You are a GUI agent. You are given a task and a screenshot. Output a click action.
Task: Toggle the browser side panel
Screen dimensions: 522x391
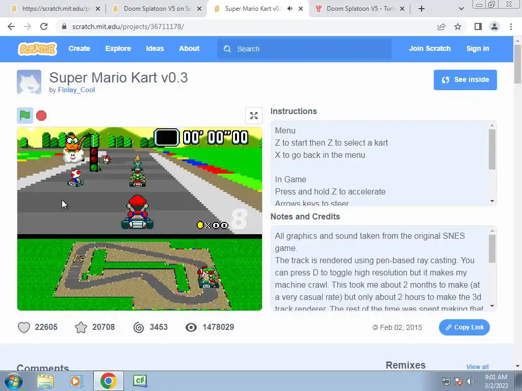(478, 26)
